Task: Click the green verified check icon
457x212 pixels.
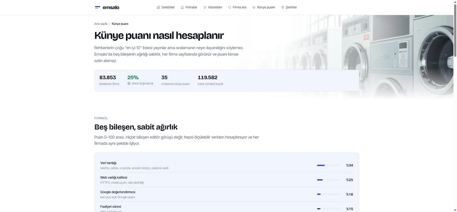Action: [x=129, y=84]
